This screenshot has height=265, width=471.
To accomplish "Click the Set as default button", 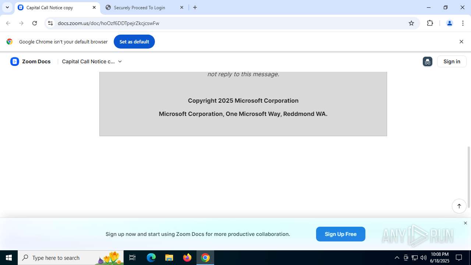I will (x=134, y=42).
